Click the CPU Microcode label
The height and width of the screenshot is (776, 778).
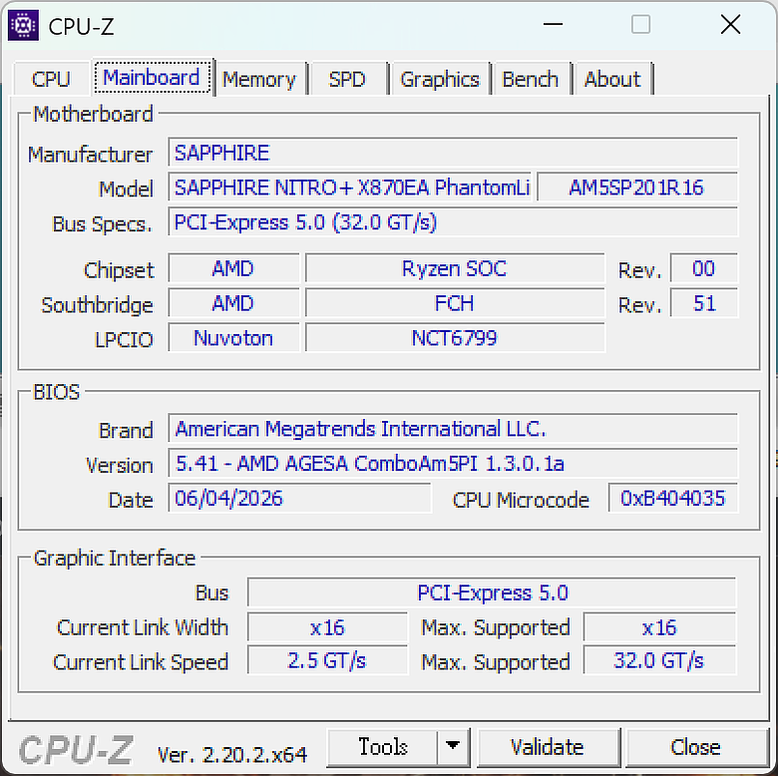tap(521, 500)
